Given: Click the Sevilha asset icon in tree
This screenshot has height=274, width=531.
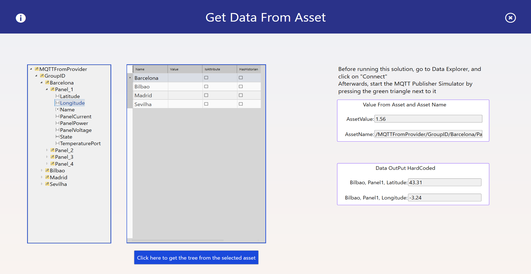Looking at the screenshot, I should click(47, 184).
